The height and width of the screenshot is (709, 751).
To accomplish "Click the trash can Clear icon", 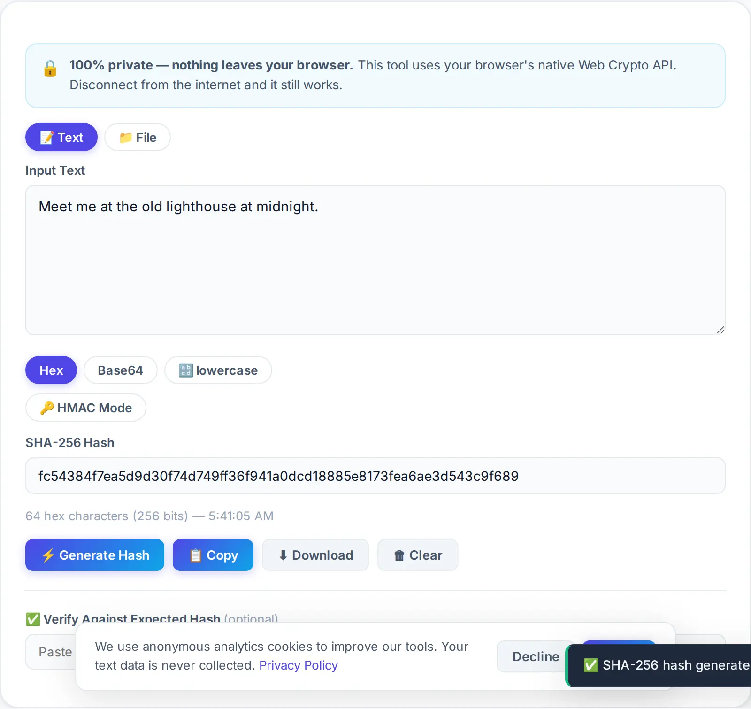I will [x=399, y=555].
